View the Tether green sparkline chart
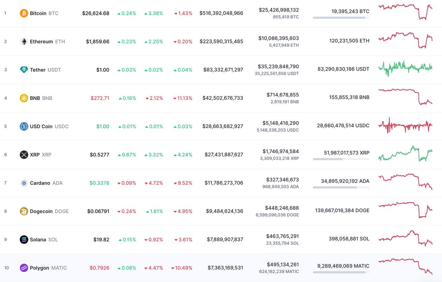This screenshot has width=442, height=282. (x=405, y=68)
